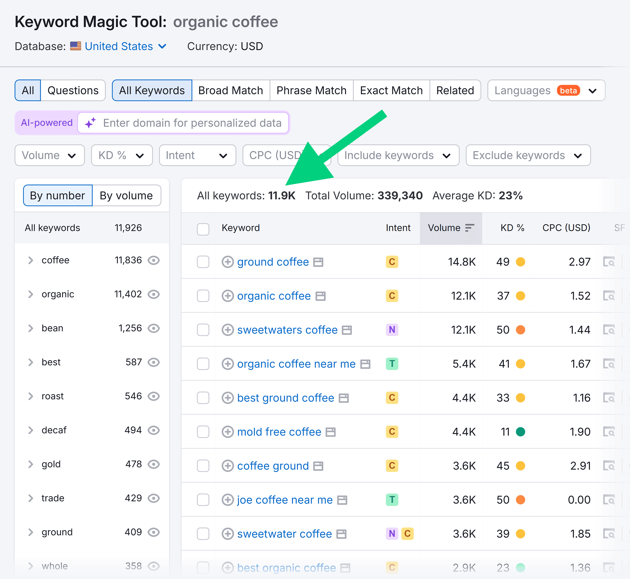Screen dimensions: 630x579
Task: Open the Intent filter dropdown
Action: [x=198, y=155]
